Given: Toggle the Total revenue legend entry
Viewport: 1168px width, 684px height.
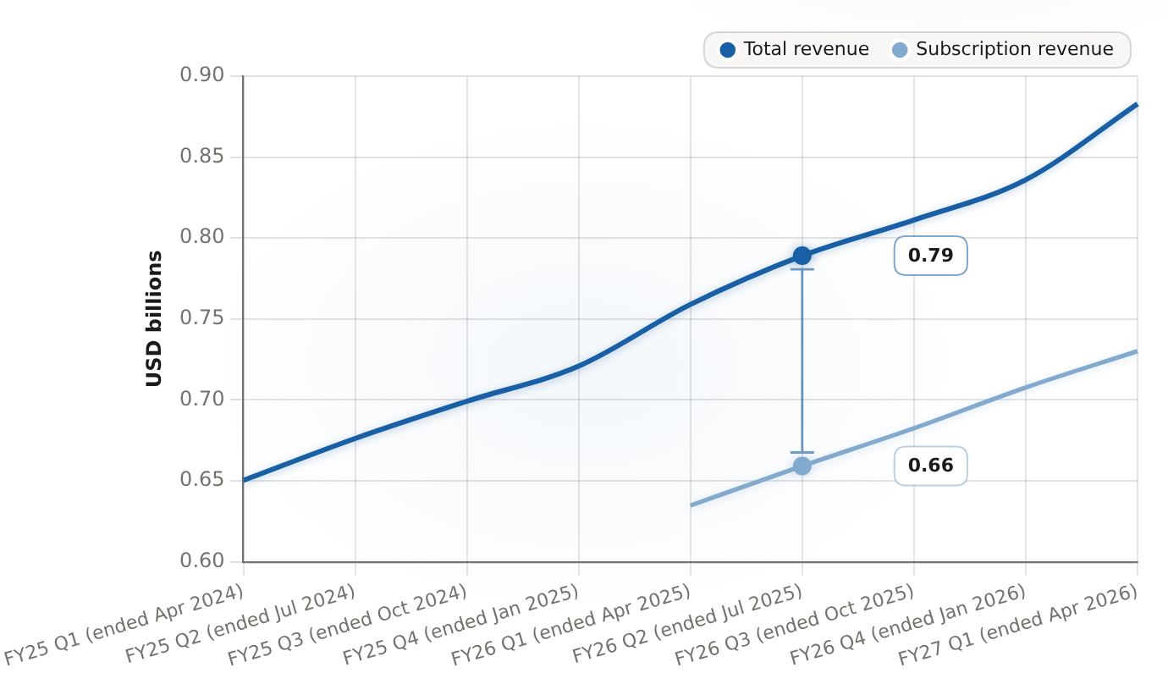Looking at the screenshot, I should pyautogui.click(x=794, y=50).
